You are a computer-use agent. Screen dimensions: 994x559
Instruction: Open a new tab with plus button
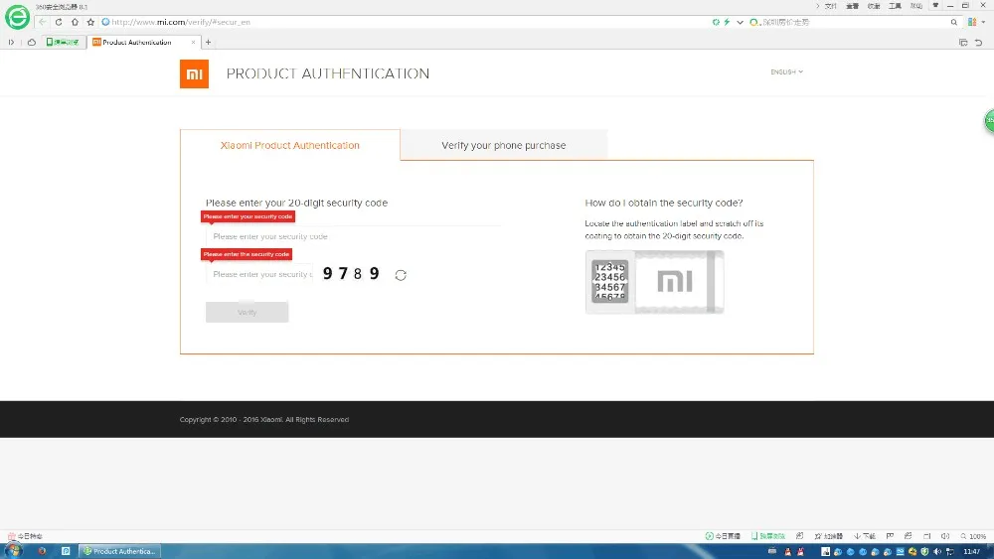point(208,43)
